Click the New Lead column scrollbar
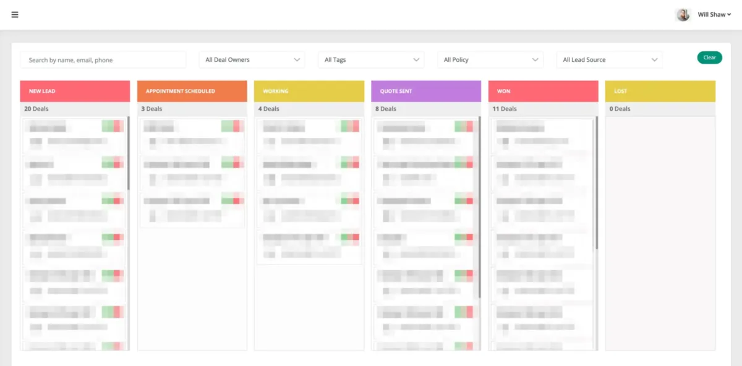Screen dimensions: 742x366 click(x=128, y=153)
